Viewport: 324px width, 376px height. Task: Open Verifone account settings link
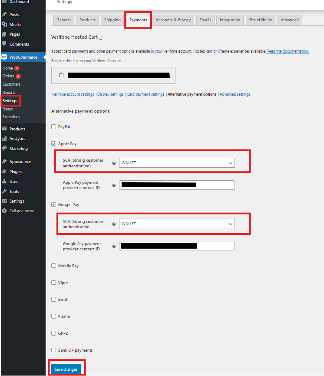pyautogui.click(x=73, y=94)
